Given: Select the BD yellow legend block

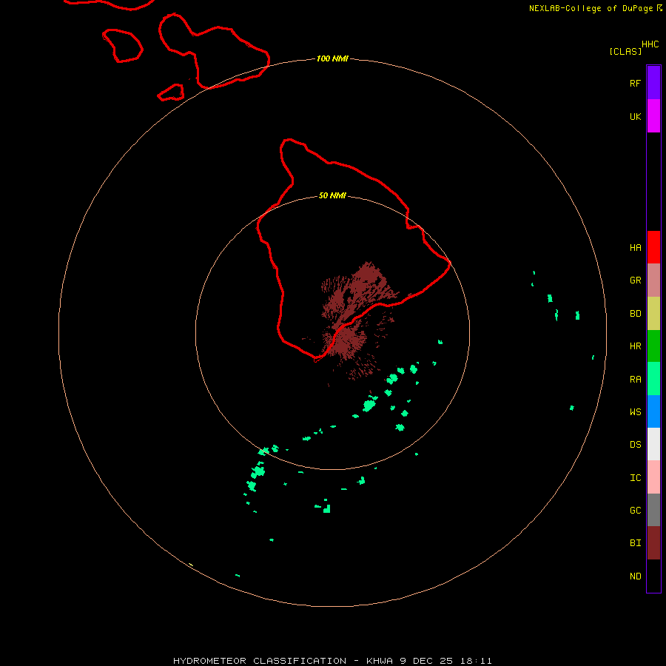Looking at the screenshot, I should click(653, 314).
